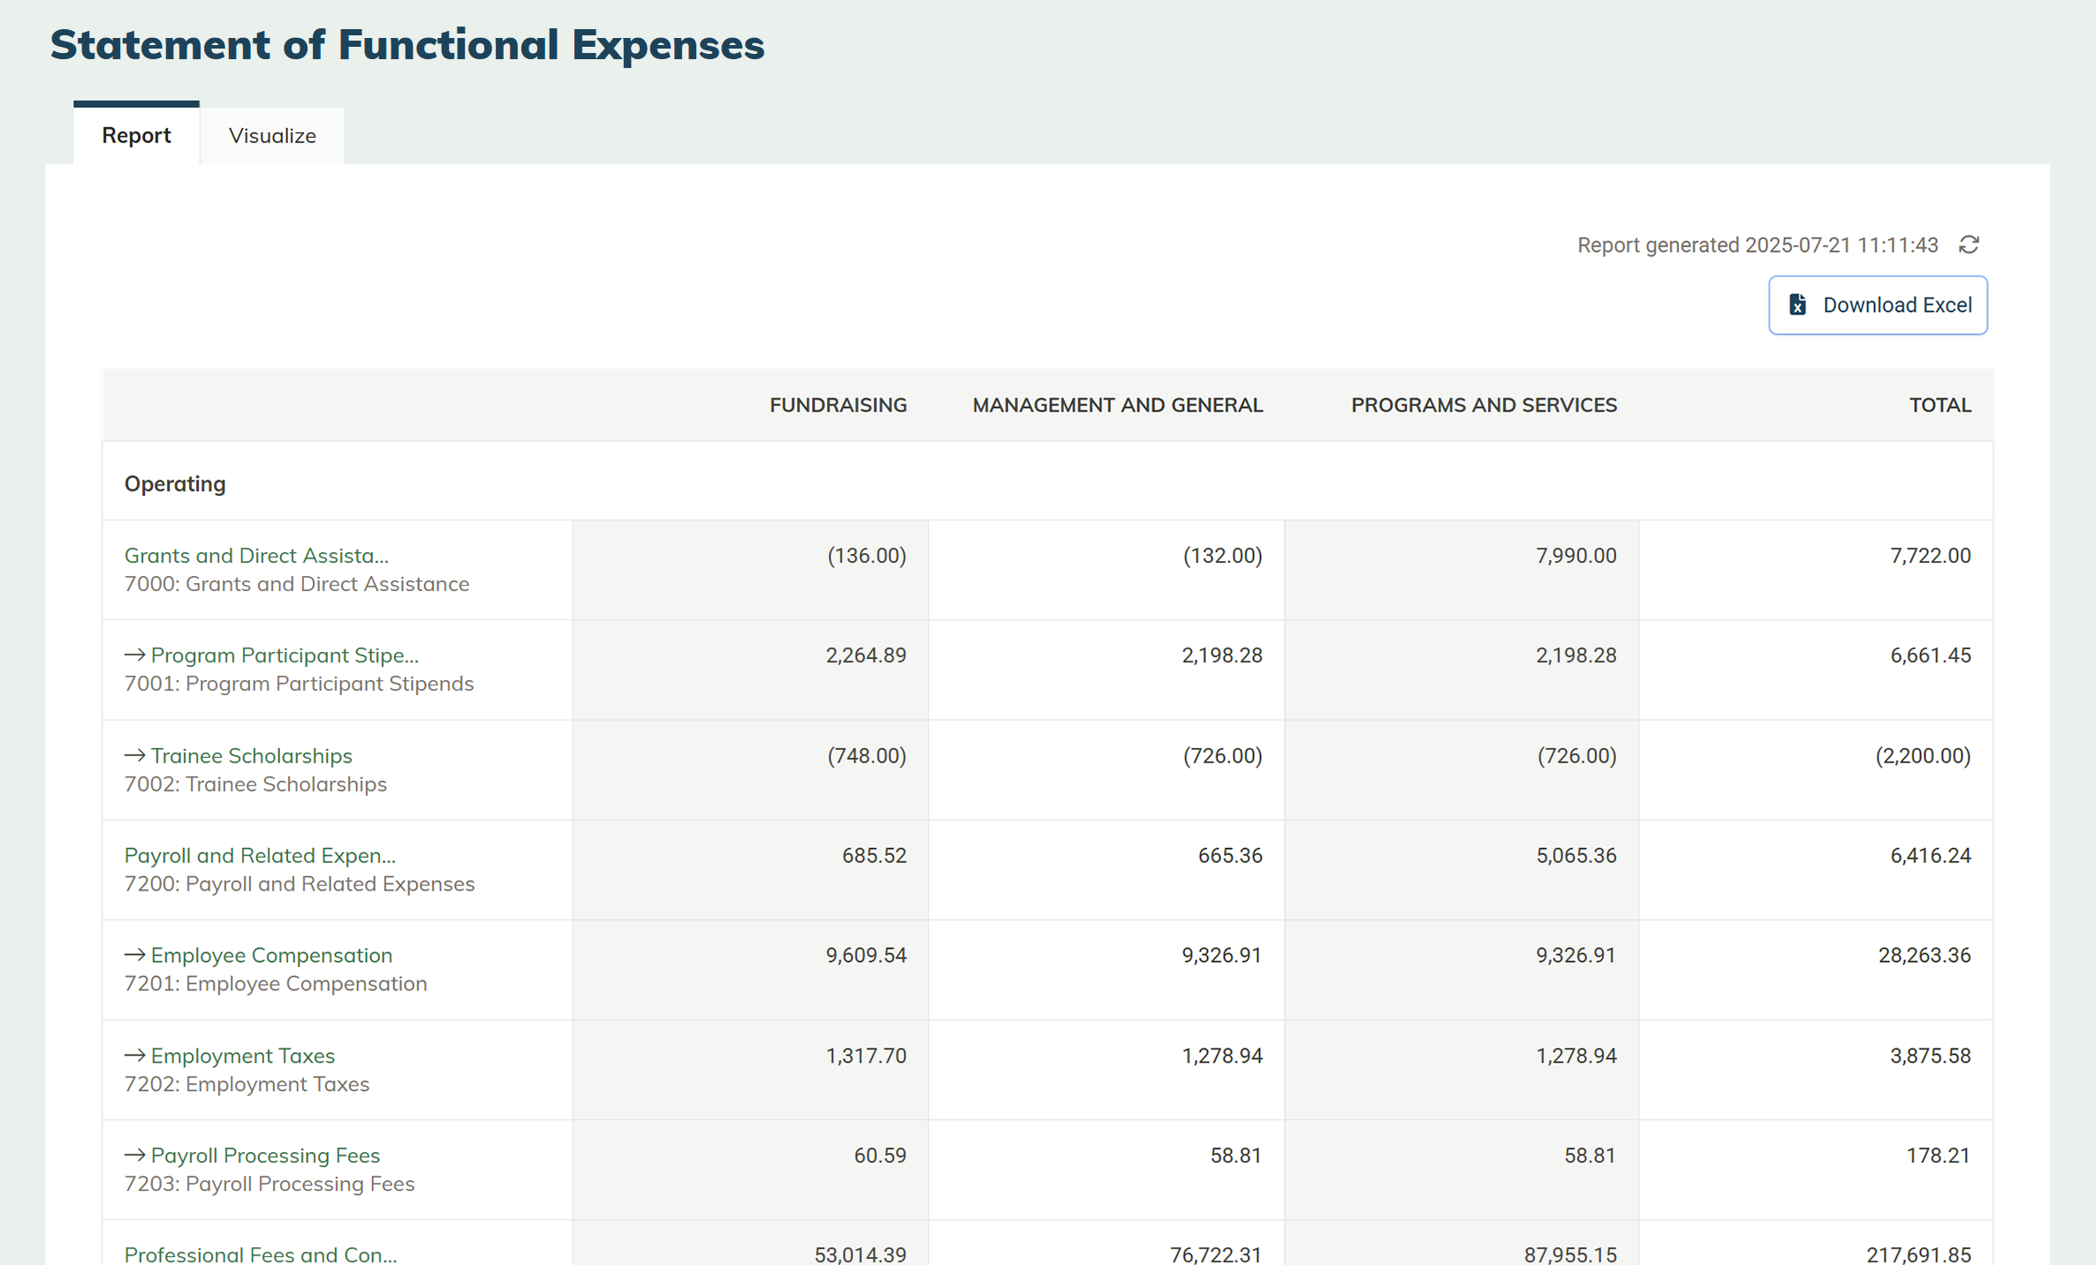The image size is (2096, 1265).
Task: Click the report generated timestamp text
Action: click(1757, 246)
